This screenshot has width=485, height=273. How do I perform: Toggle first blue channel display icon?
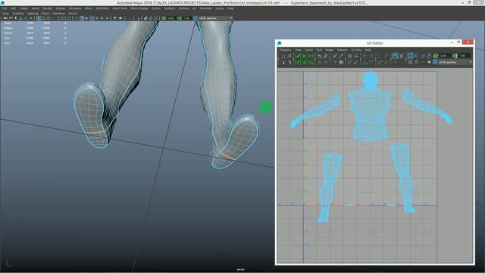[423, 55]
